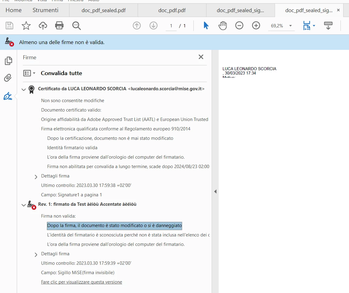Select the 'Non sono consentite modifiche' row

(72, 100)
